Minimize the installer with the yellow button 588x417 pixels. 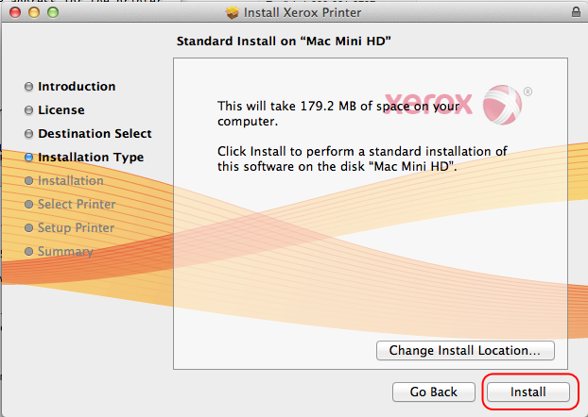(x=31, y=13)
